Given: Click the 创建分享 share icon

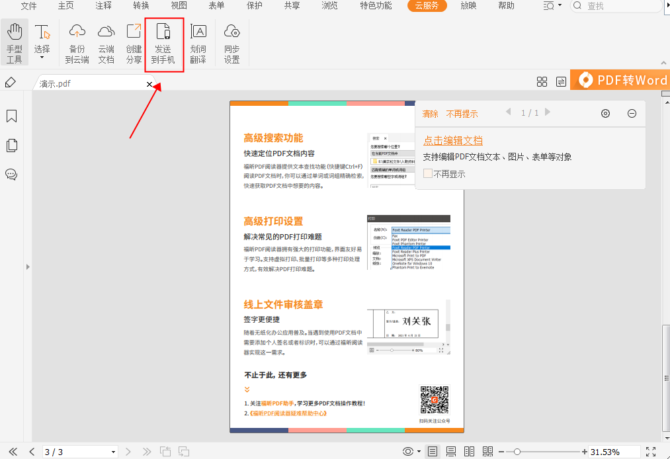Looking at the screenshot, I should (134, 41).
